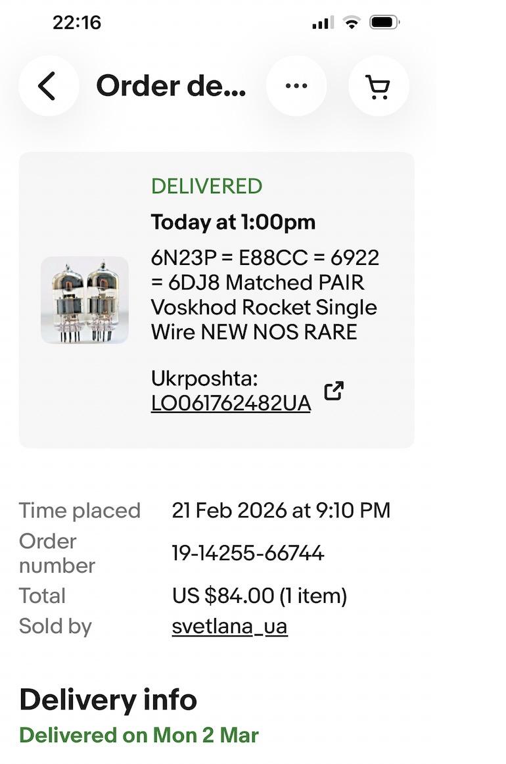The width and height of the screenshot is (506, 764).
Task: Tap the green DELIVERED status label
Action: click(x=206, y=186)
